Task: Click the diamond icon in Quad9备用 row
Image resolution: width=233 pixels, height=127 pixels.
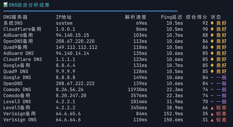Action: point(212,47)
